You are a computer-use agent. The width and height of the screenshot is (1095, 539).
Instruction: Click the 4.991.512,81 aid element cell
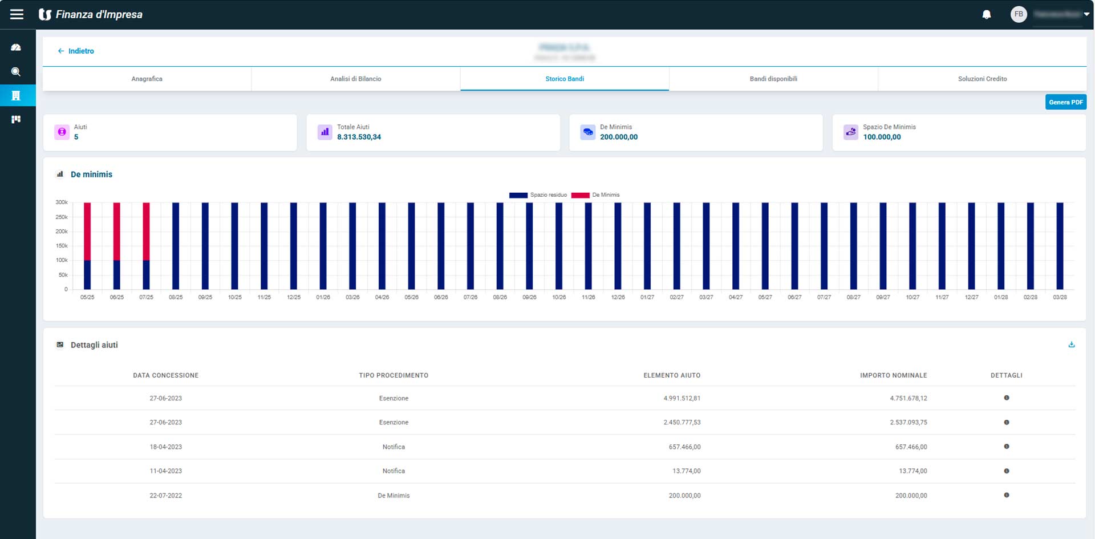pos(682,398)
